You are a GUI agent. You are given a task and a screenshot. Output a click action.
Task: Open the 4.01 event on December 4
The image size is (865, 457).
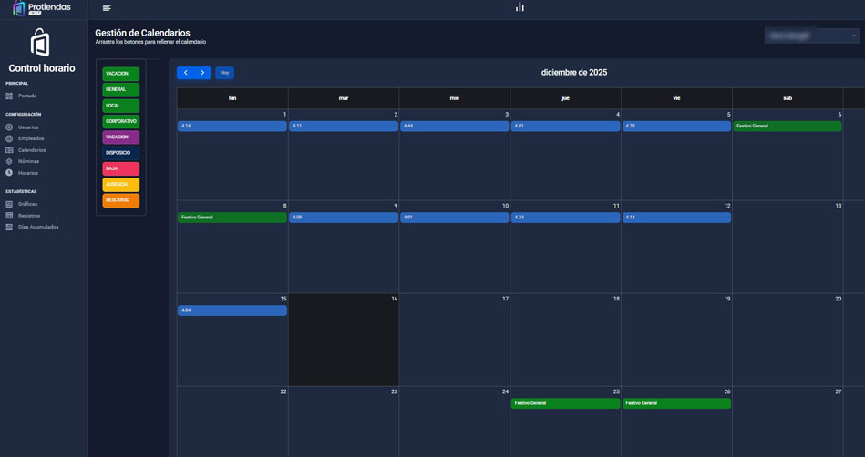pos(565,127)
